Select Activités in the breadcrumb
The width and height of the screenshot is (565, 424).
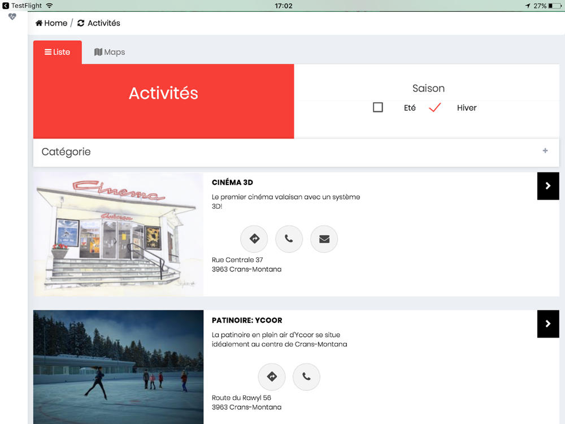tap(99, 23)
